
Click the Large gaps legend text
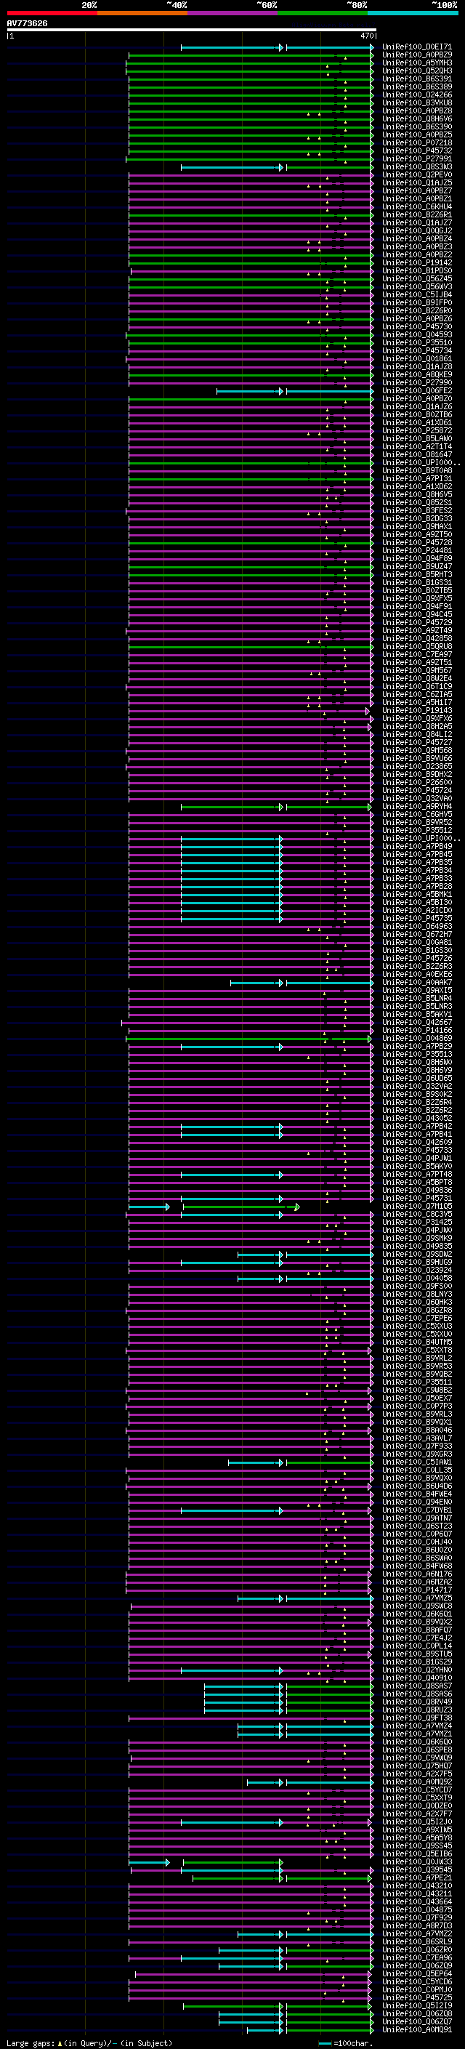point(89,2043)
